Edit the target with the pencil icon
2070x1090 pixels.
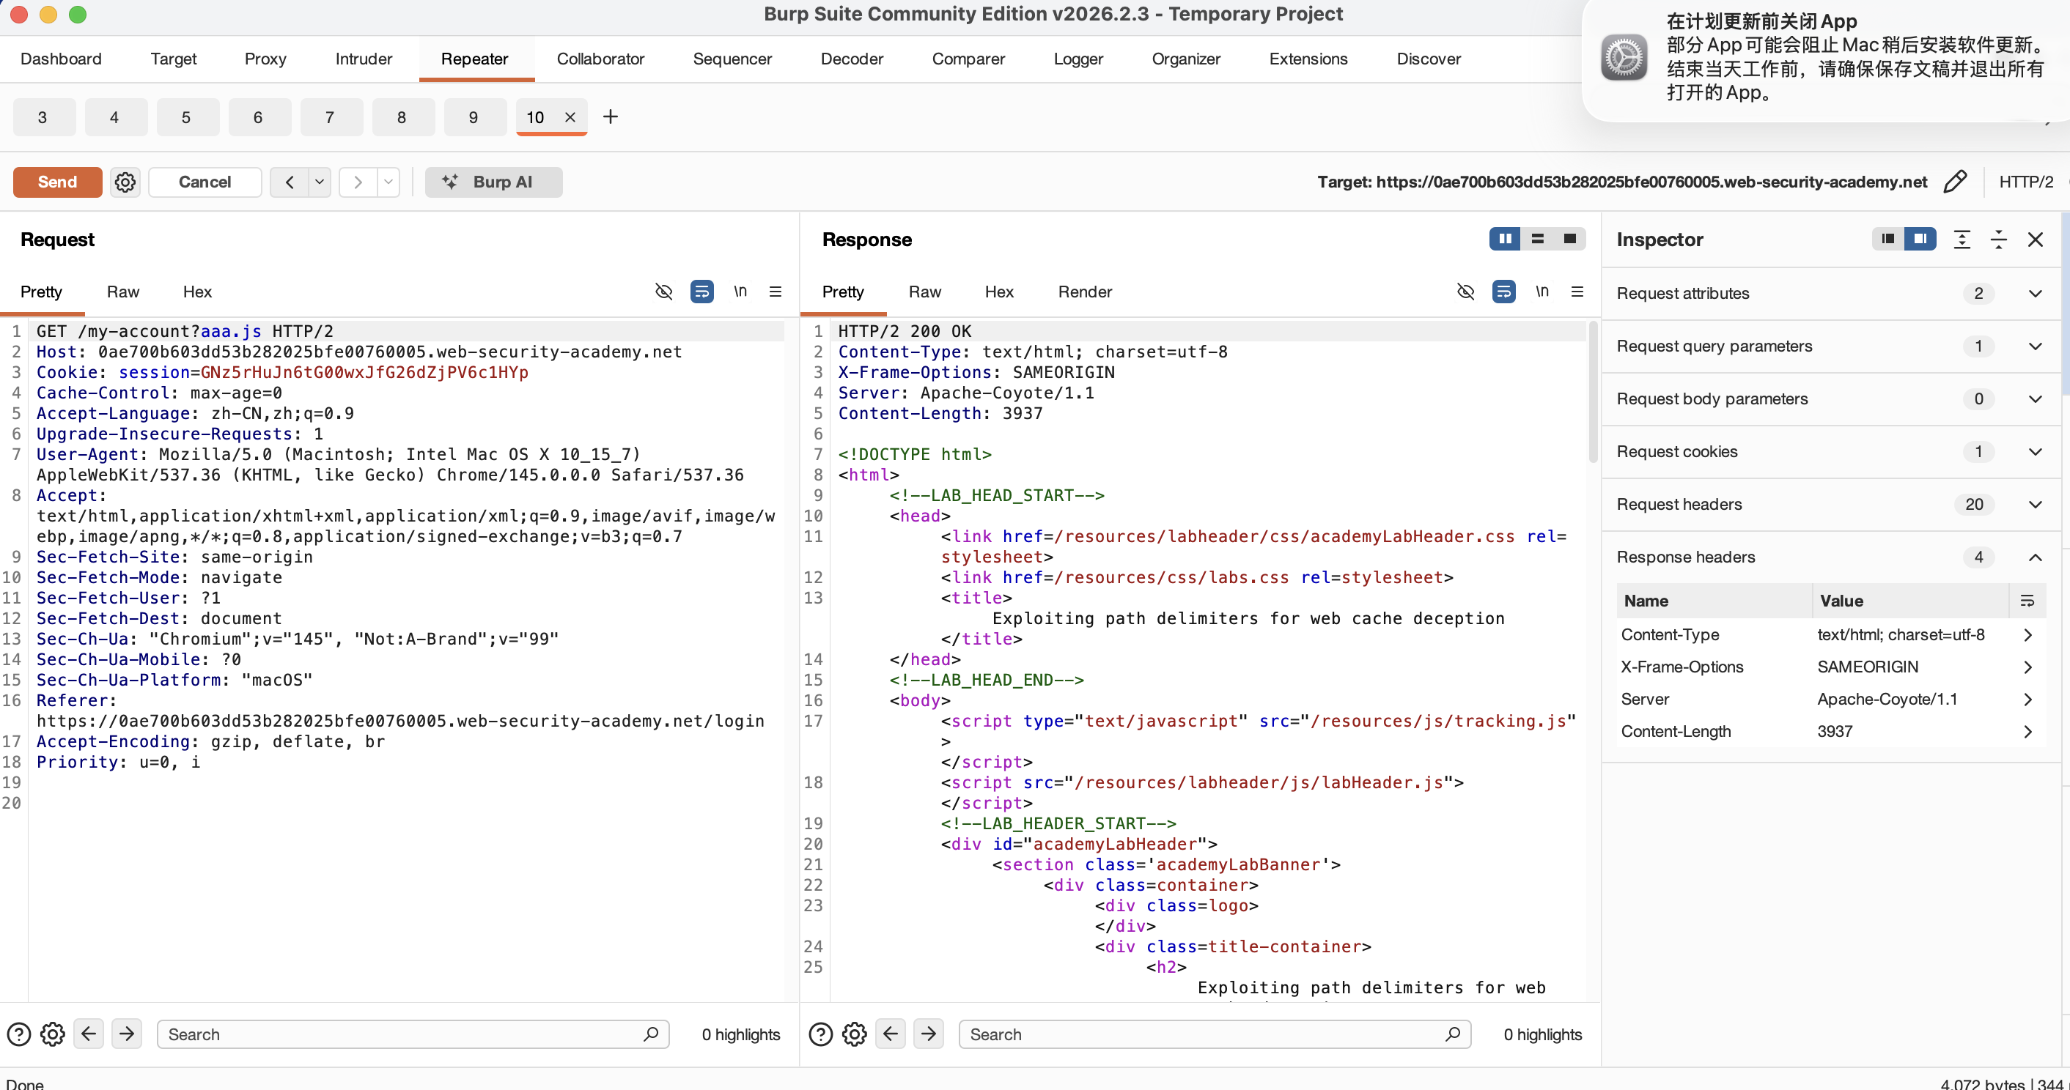pos(1954,182)
